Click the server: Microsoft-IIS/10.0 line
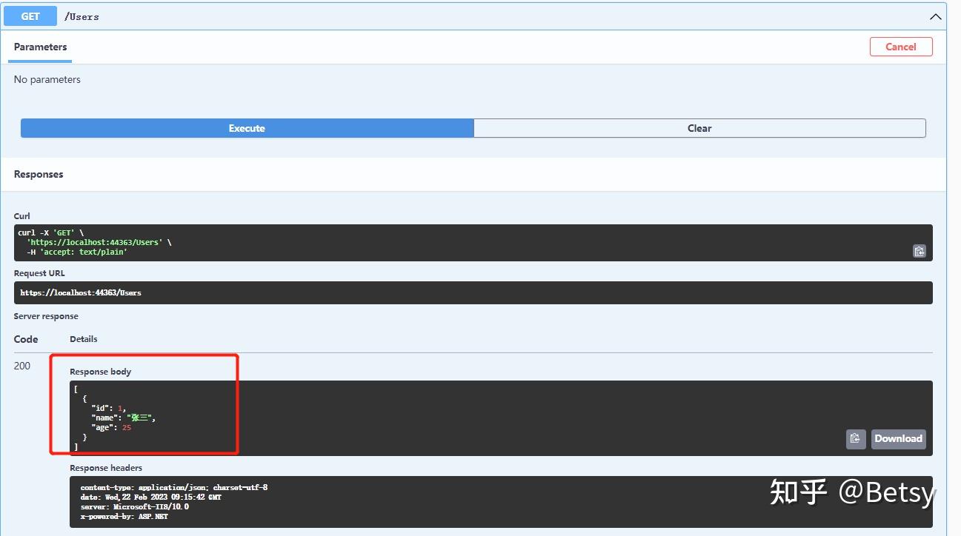The width and height of the screenshot is (961, 536). tap(135, 506)
